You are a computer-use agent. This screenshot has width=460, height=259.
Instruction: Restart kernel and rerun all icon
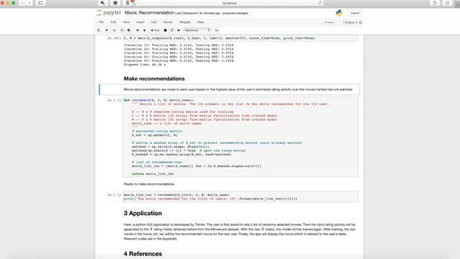pyautogui.click(x=179, y=30)
